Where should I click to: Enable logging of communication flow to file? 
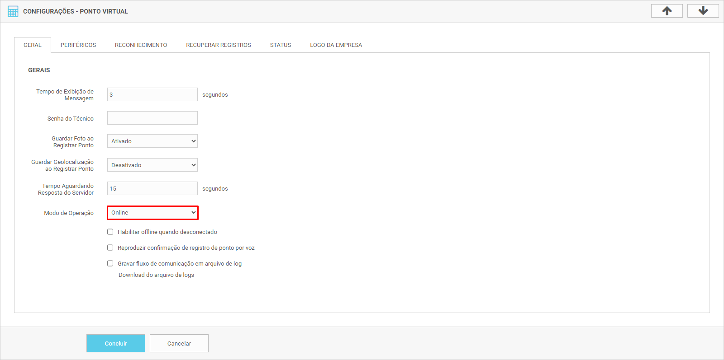pyautogui.click(x=110, y=263)
